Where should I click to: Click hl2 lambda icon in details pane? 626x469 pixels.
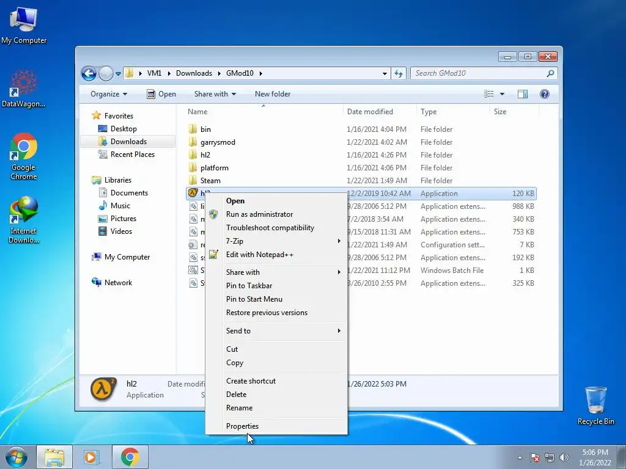click(x=103, y=389)
